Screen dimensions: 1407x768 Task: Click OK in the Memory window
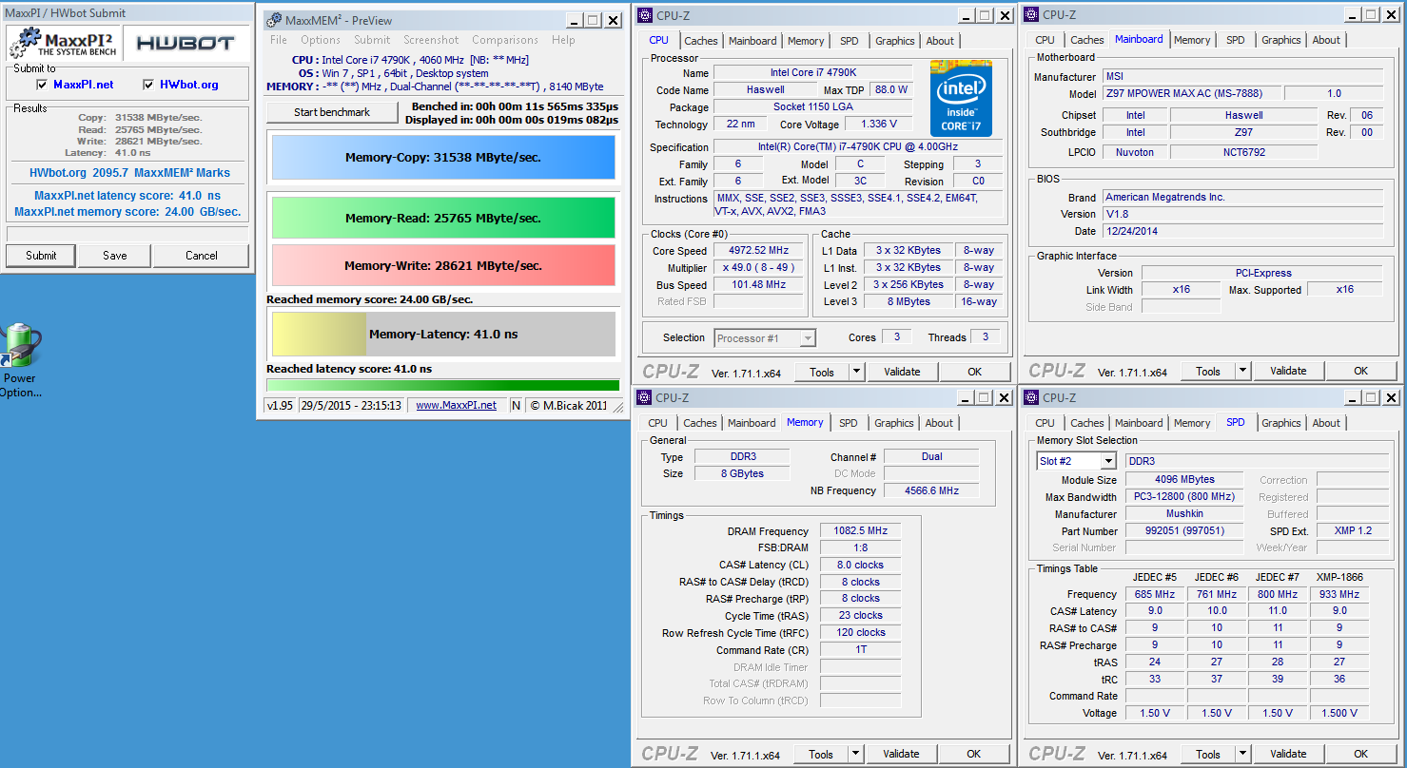pos(974,755)
